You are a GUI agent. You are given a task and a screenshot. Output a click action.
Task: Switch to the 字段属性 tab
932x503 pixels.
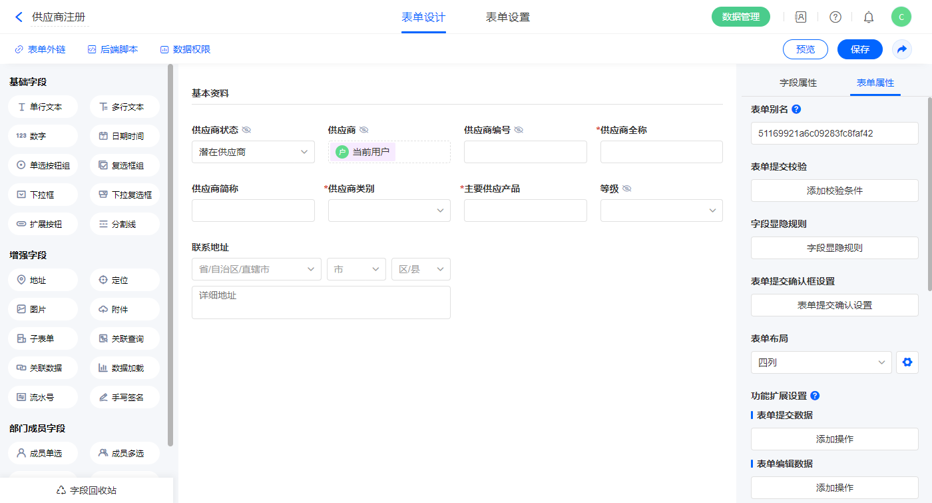(x=798, y=83)
